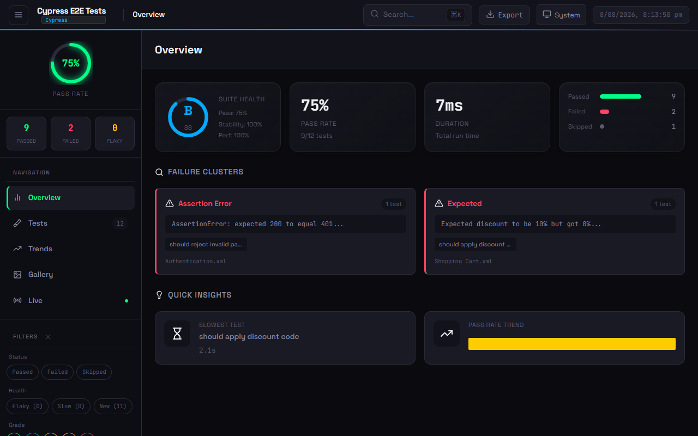Click the magnifier icon in search bar

point(375,14)
